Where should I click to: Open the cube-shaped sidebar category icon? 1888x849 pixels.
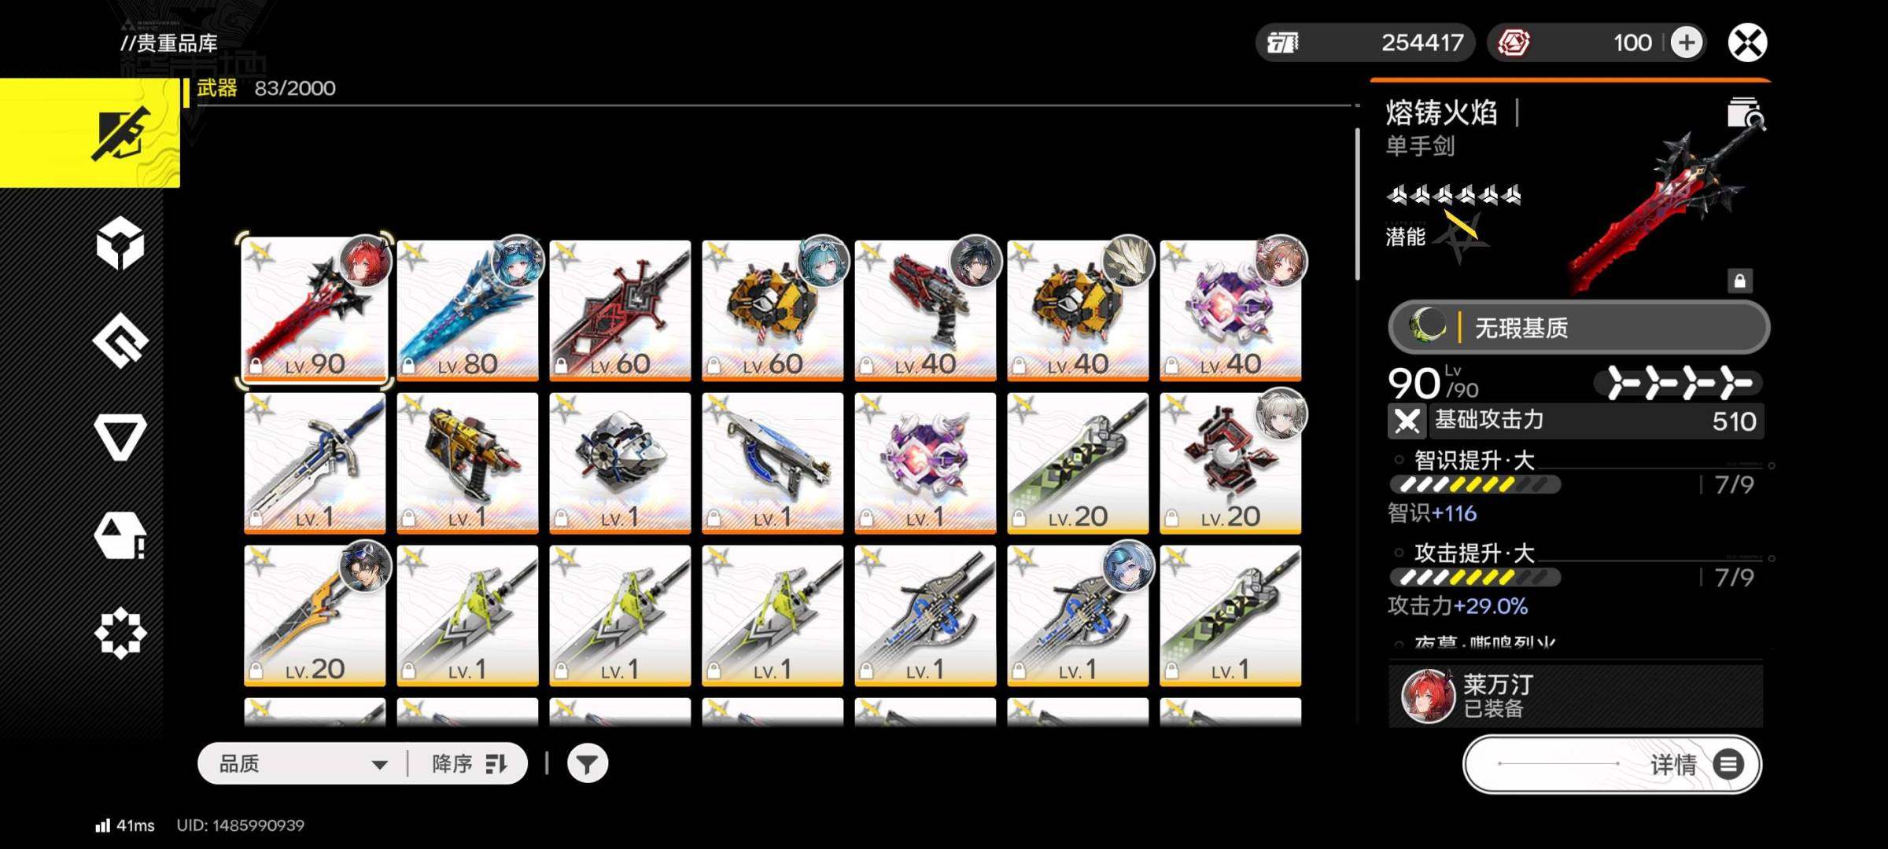tap(120, 244)
